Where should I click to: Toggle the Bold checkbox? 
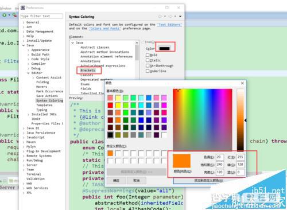[148, 55]
